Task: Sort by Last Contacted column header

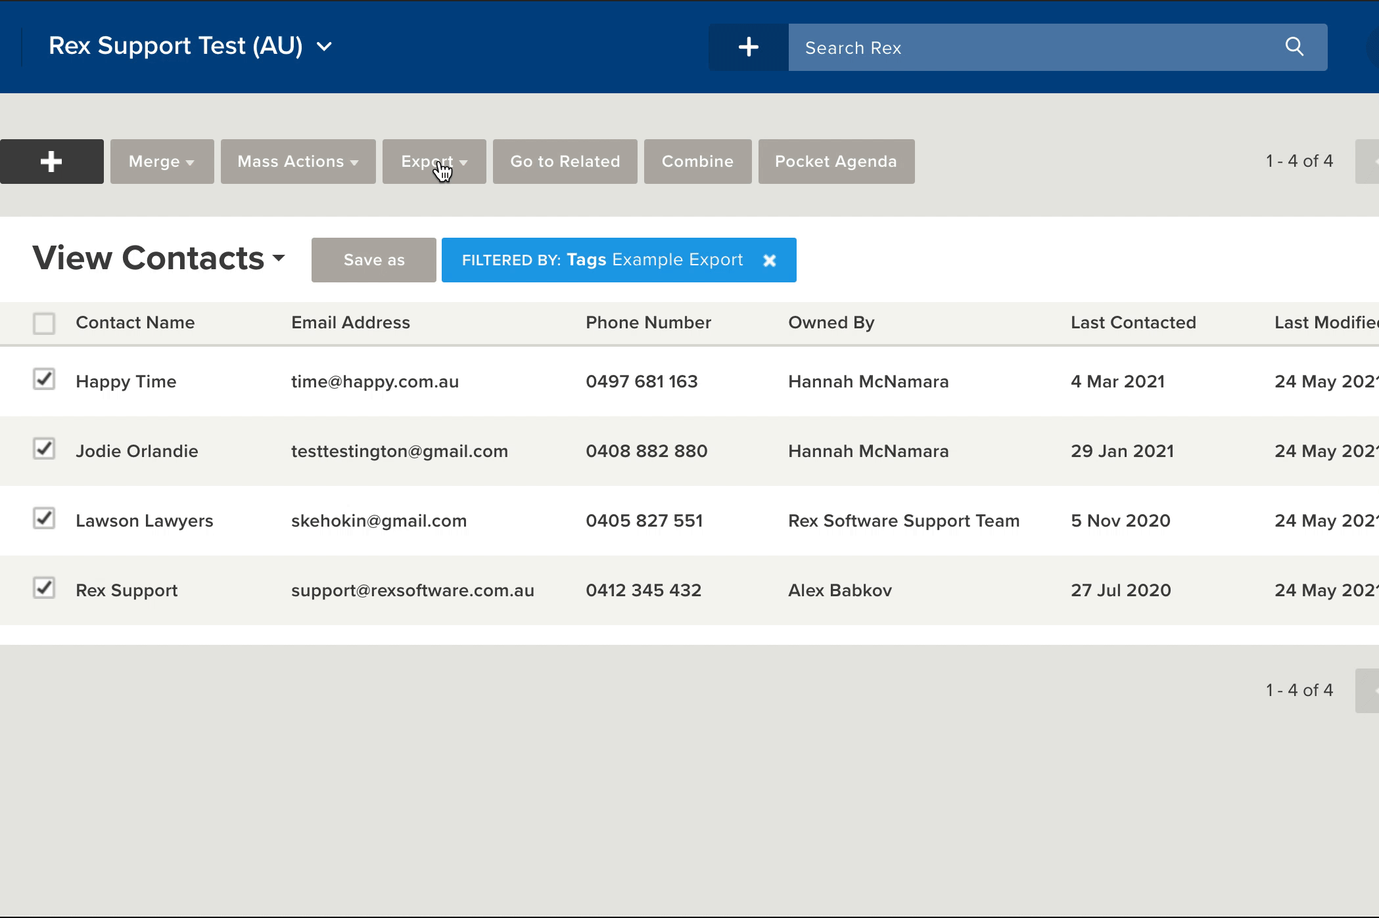Action: (x=1134, y=322)
